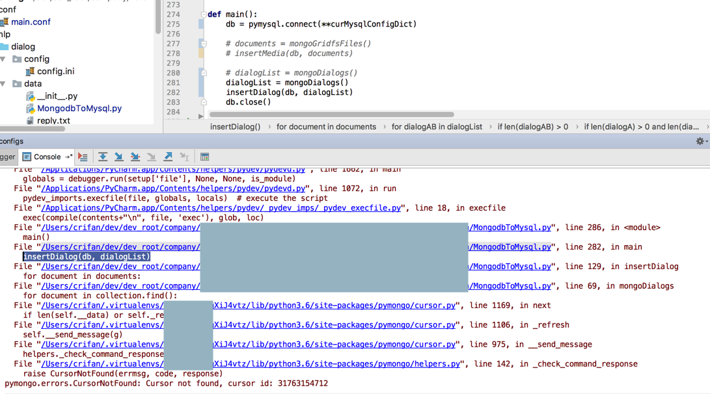Viewport: 710px width, 394px height.
Task: Click 'for dialogAB in dialogList' breadcrumb
Action: 437,127
